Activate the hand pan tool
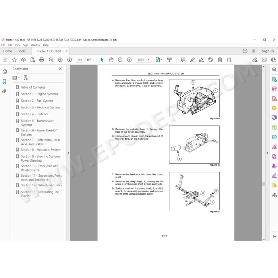This screenshot has width=278, height=278. (111, 60)
